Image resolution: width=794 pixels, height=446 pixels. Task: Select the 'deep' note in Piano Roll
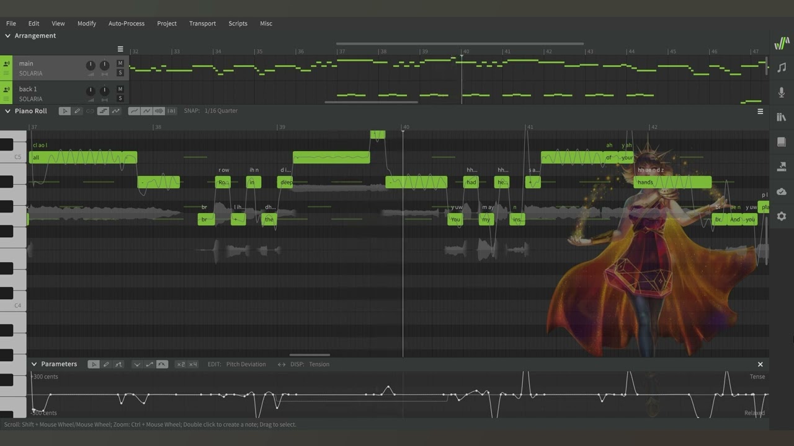[286, 182]
